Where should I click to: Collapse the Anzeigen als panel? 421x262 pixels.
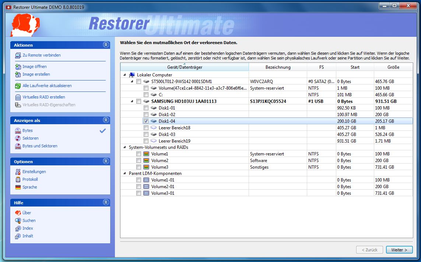pyautogui.click(x=106, y=120)
